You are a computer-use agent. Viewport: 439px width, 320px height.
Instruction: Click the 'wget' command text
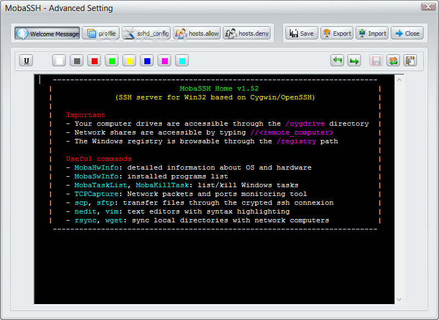(114, 220)
